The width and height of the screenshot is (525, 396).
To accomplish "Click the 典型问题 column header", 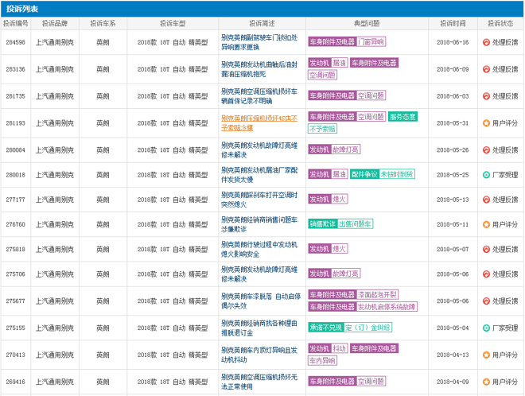I will [367, 23].
